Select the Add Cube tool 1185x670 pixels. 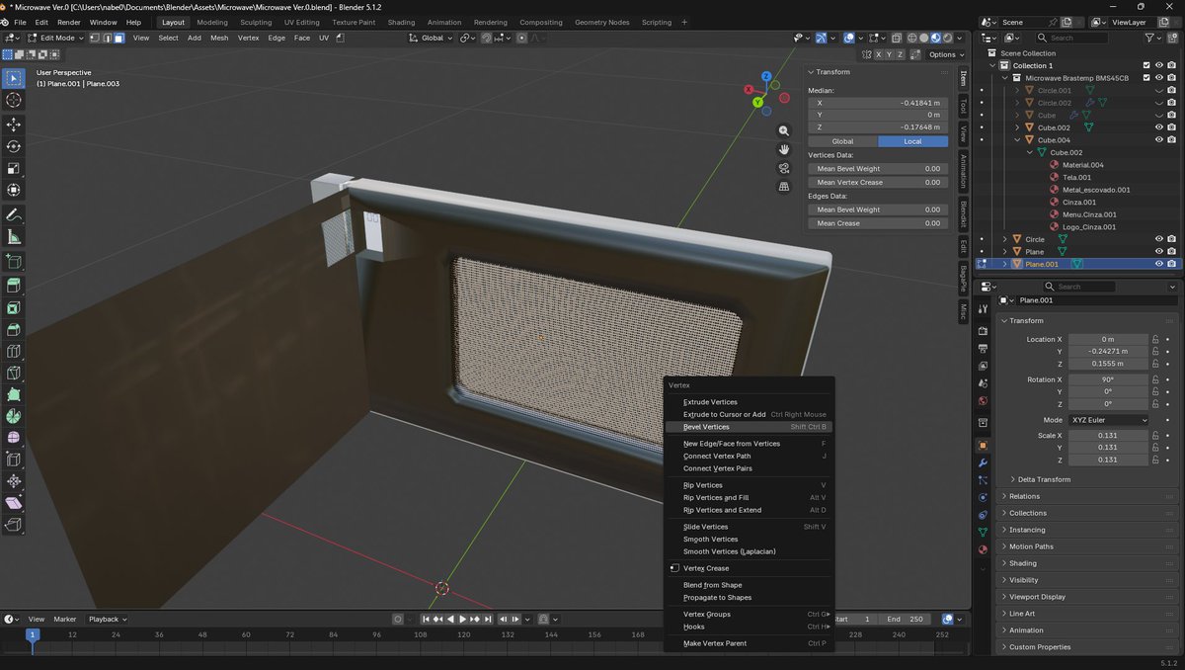pos(14,262)
